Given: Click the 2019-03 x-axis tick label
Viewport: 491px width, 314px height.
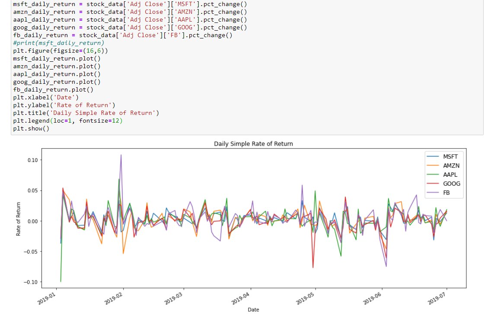Looking at the screenshot, I should [x=174, y=298].
